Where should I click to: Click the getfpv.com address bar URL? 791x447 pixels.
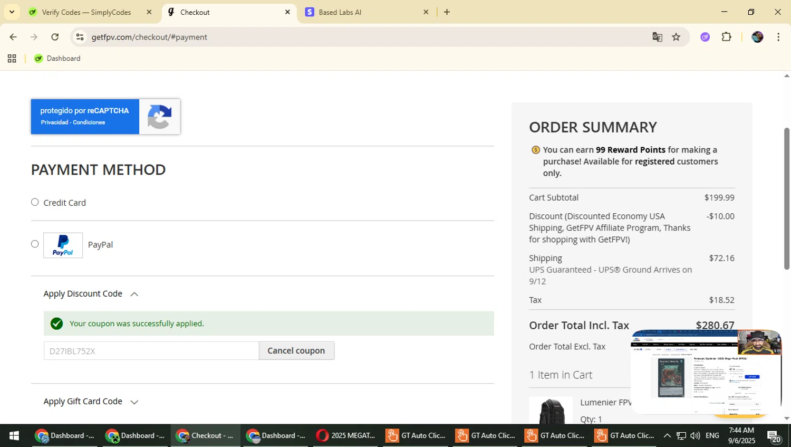pos(149,37)
